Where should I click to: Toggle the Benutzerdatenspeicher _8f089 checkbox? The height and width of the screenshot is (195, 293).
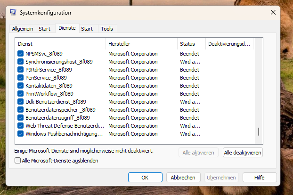21,110
